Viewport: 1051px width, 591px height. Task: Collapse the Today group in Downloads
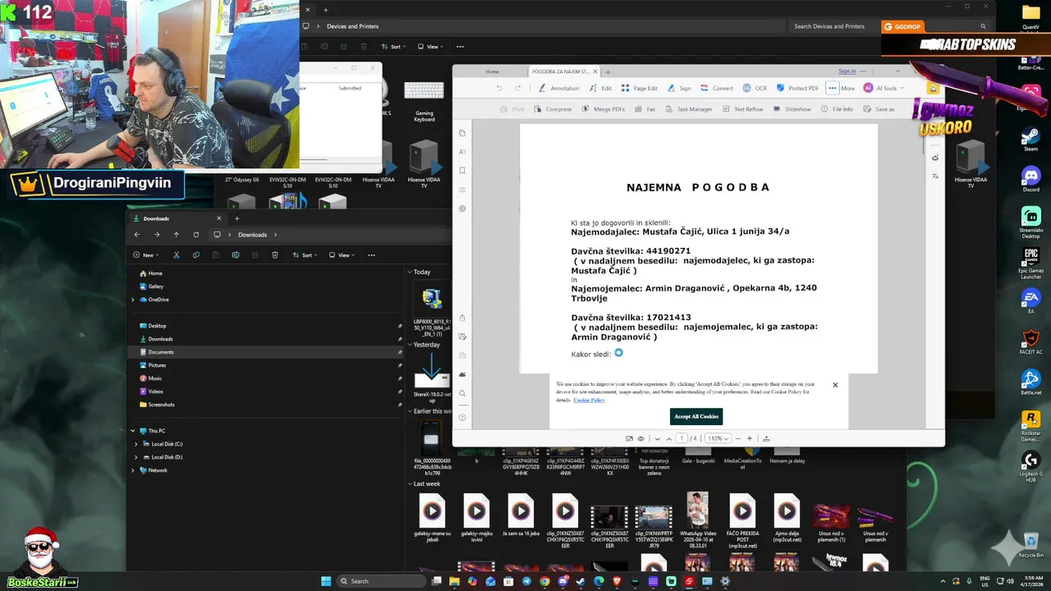(x=410, y=272)
